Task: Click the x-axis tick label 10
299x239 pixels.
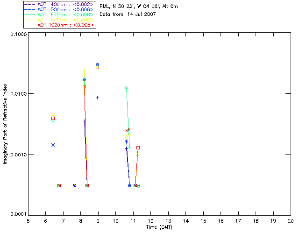Action: (115, 221)
